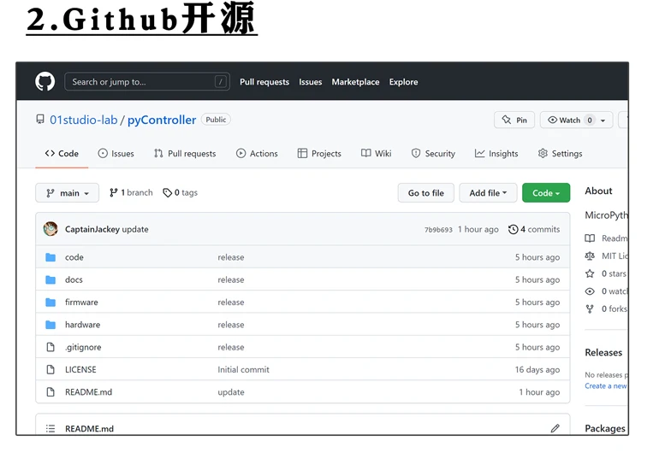This screenshot has width=671, height=470.
Task: Open the firmware folder
Action: [81, 303]
